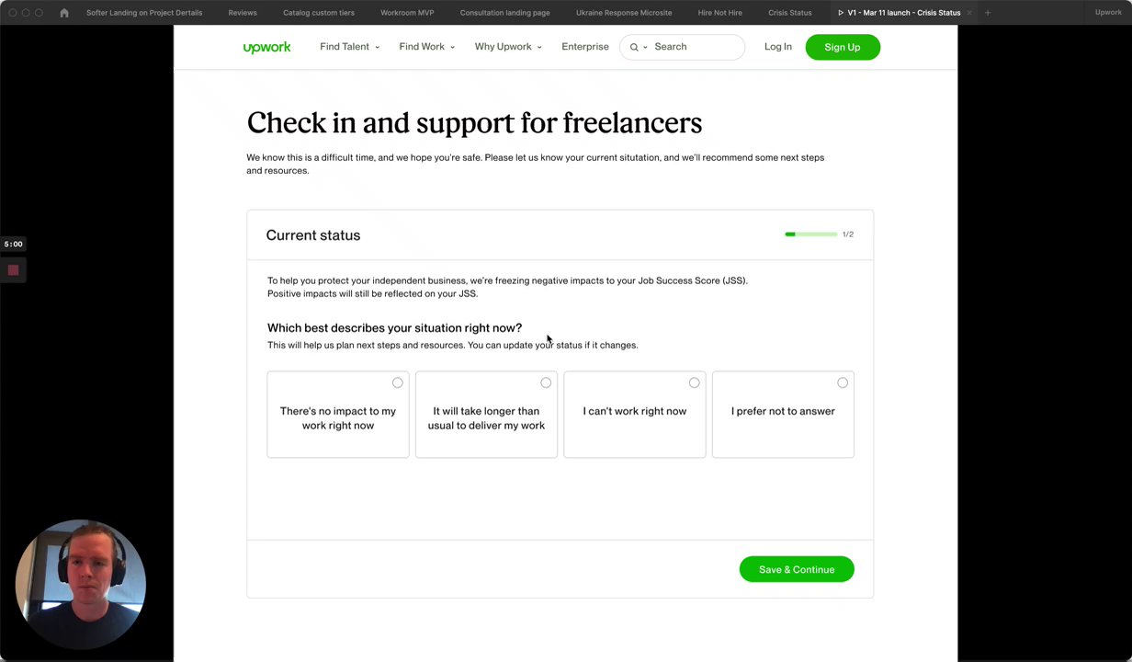The height and width of the screenshot is (662, 1132).
Task: Click the 1/2 step progress bar
Action: click(x=811, y=234)
